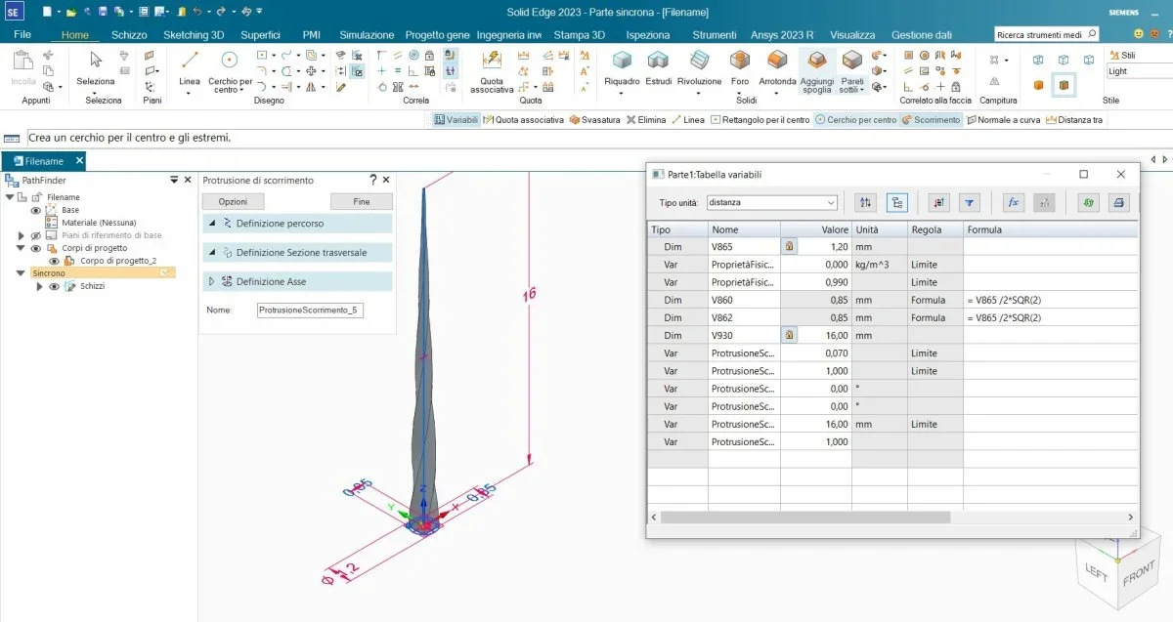1173x622 pixels.
Task: Toggle visibility eye of Corpo di progetto_2
Action: [x=54, y=261]
